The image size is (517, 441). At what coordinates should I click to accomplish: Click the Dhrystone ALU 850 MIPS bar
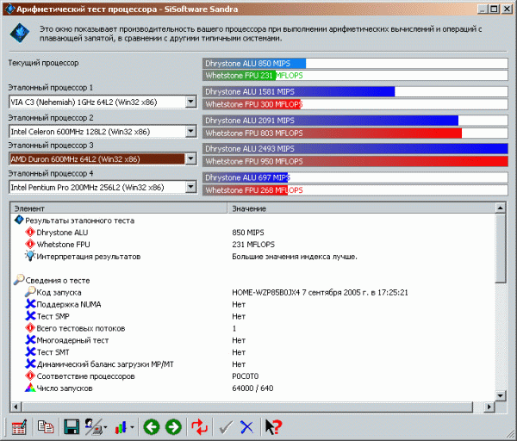tap(355, 63)
